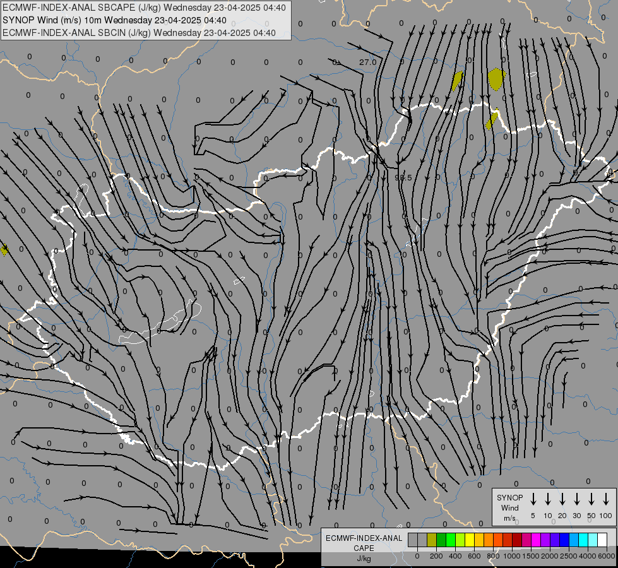Pick the pure yellow CAPE legend swatch
The height and width of the screenshot is (568, 618).
click(470, 540)
